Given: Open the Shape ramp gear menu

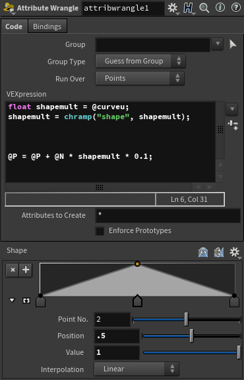Looking at the screenshot, I should point(235,252).
